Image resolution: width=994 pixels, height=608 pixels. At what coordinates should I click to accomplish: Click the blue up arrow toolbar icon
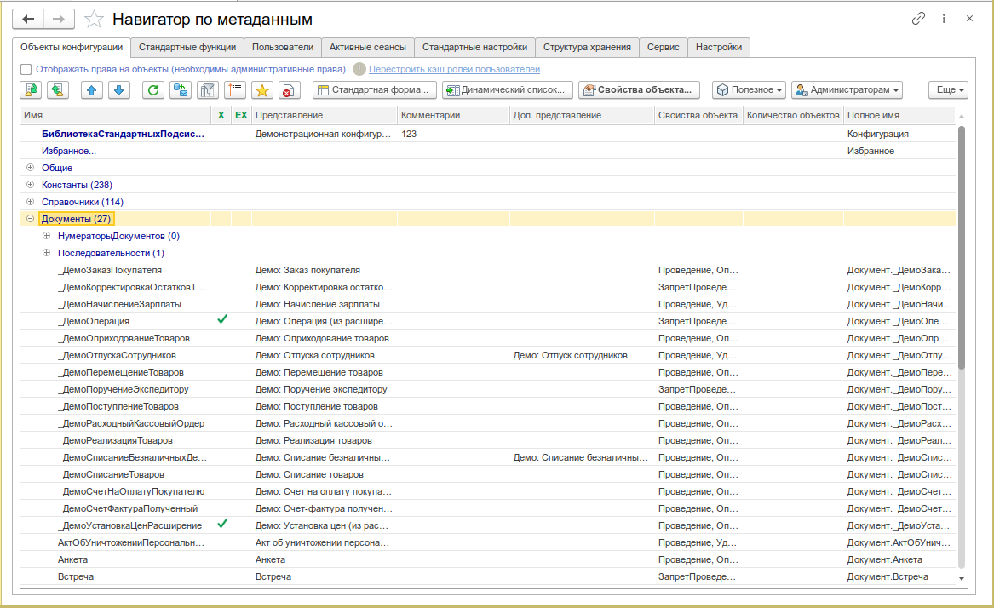(92, 90)
